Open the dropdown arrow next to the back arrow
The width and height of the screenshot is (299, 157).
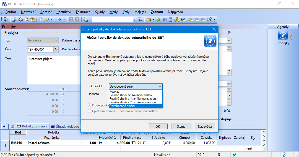point(64,19)
